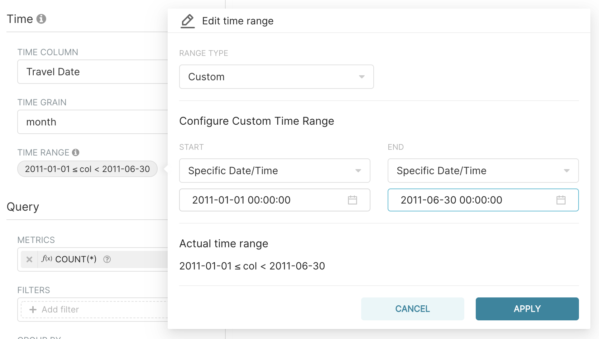Click the f(x) function icon on metric
The width and height of the screenshot is (599, 339).
(47, 259)
